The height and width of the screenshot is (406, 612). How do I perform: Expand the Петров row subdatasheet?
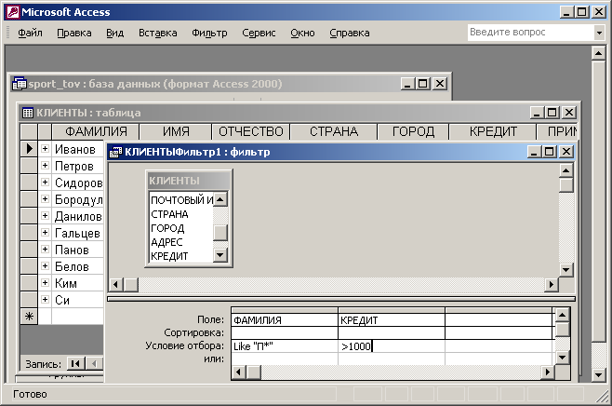click(x=45, y=166)
